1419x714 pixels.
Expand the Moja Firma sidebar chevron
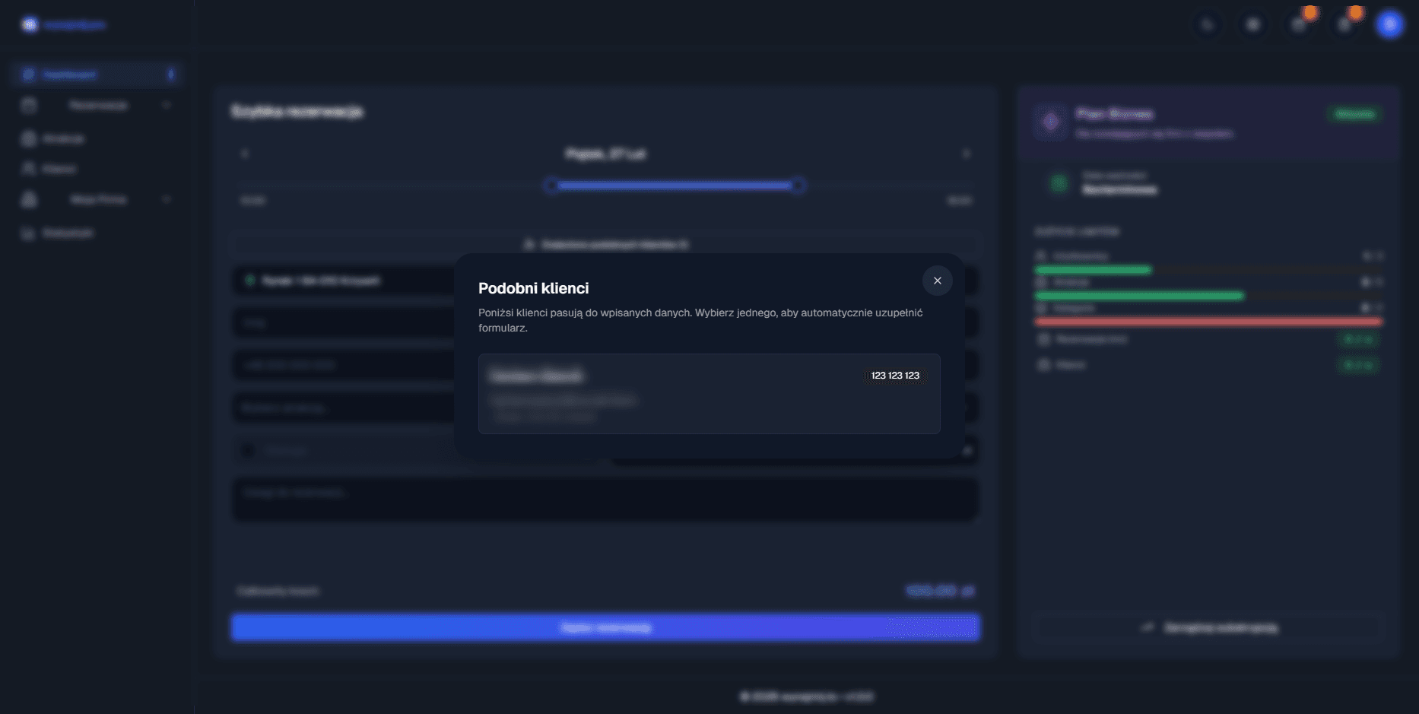tap(167, 199)
